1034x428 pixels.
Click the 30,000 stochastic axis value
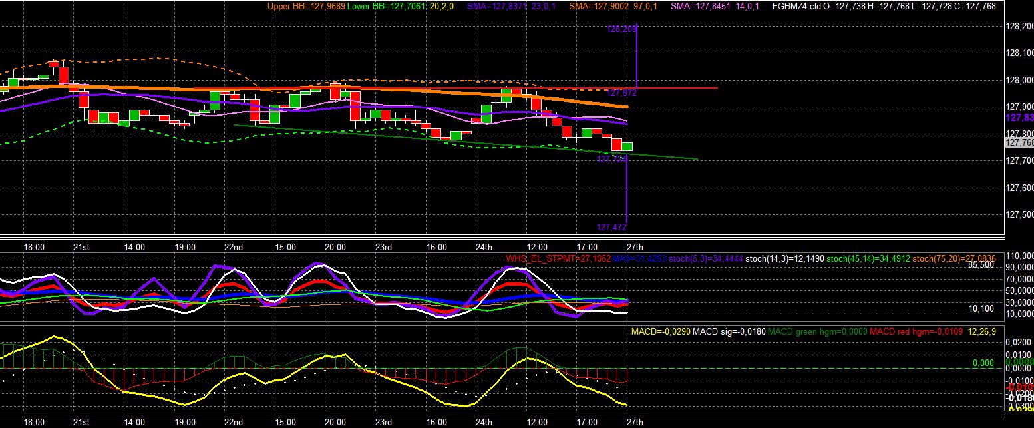point(1020,302)
